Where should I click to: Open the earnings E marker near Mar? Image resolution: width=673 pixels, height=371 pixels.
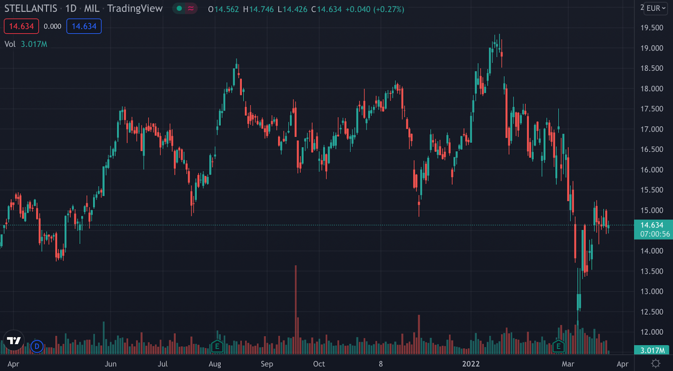point(558,346)
